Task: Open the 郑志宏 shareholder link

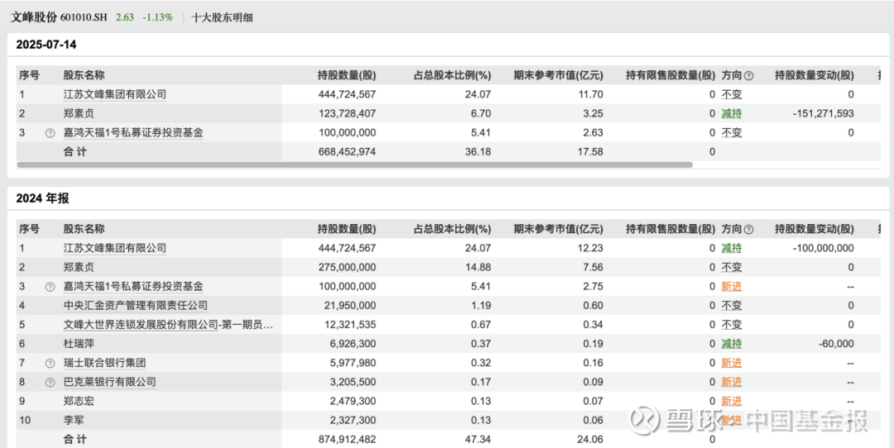Action: (x=79, y=402)
